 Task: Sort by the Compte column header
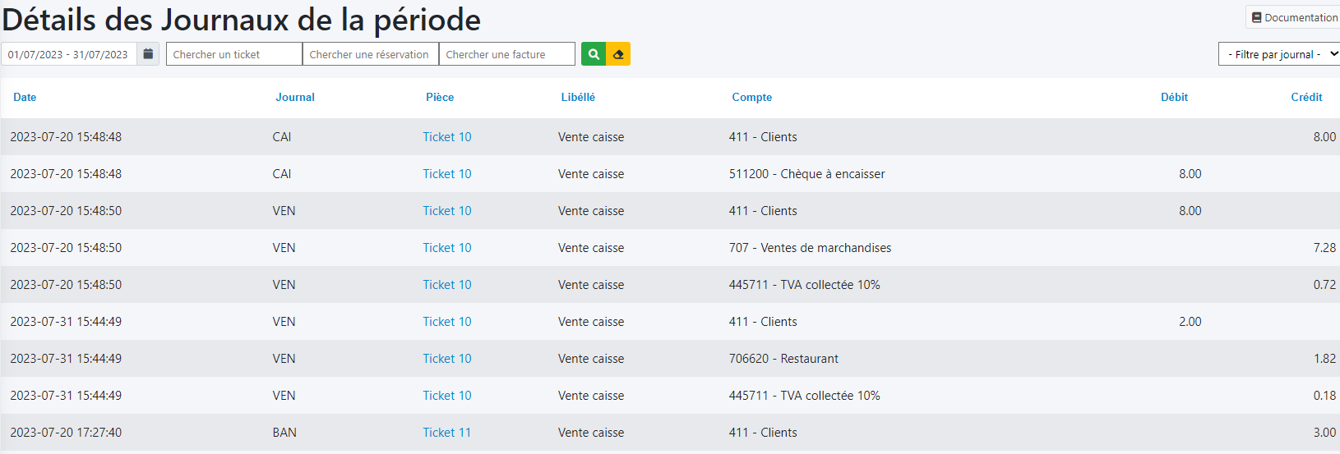click(752, 97)
